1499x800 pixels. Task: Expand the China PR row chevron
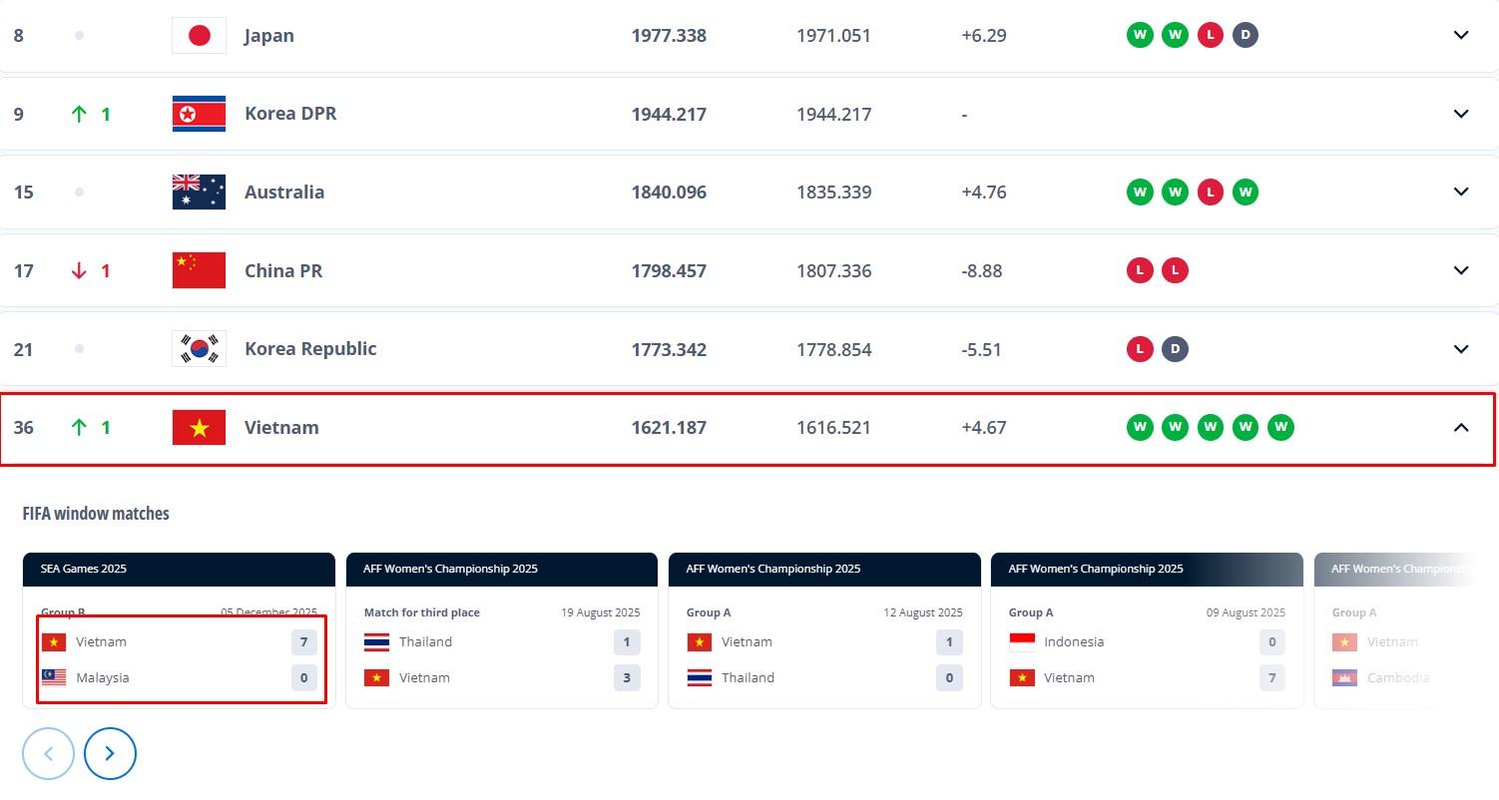pyautogui.click(x=1461, y=270)
